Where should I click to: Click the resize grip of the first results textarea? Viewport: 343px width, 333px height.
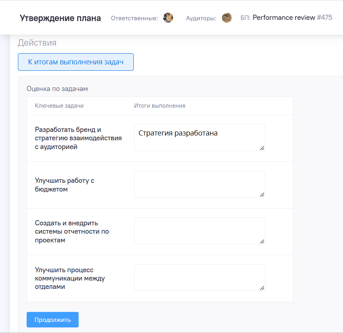click(262, 149)
